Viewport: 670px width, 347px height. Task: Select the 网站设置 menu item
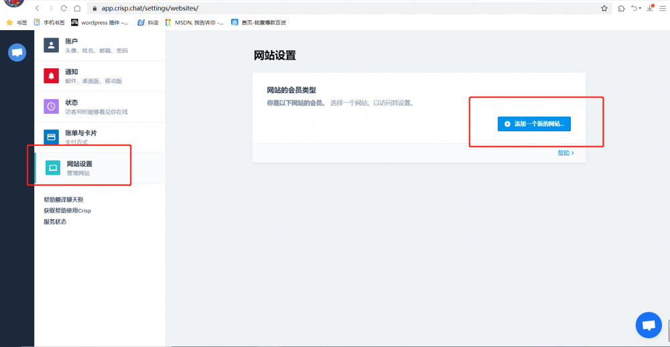100,167
